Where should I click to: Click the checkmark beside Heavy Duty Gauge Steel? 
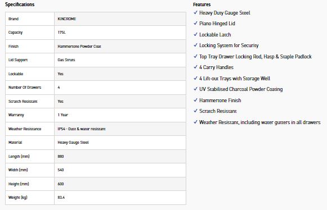click(195, 12)
